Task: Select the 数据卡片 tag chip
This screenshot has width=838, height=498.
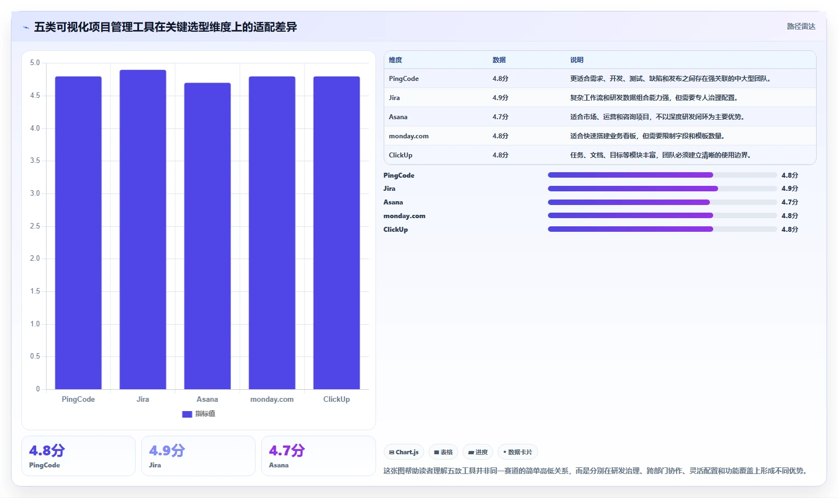Action: pyautogui.click(x=518, y=452)
